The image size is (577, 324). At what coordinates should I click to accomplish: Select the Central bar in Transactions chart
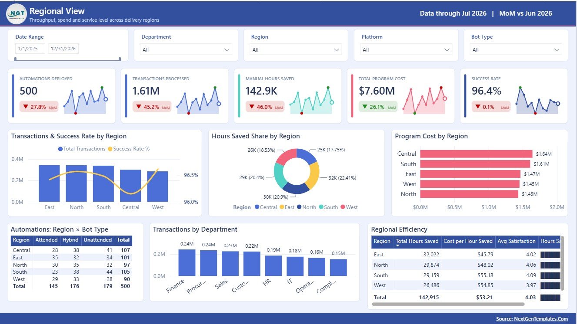coord(130,186)
